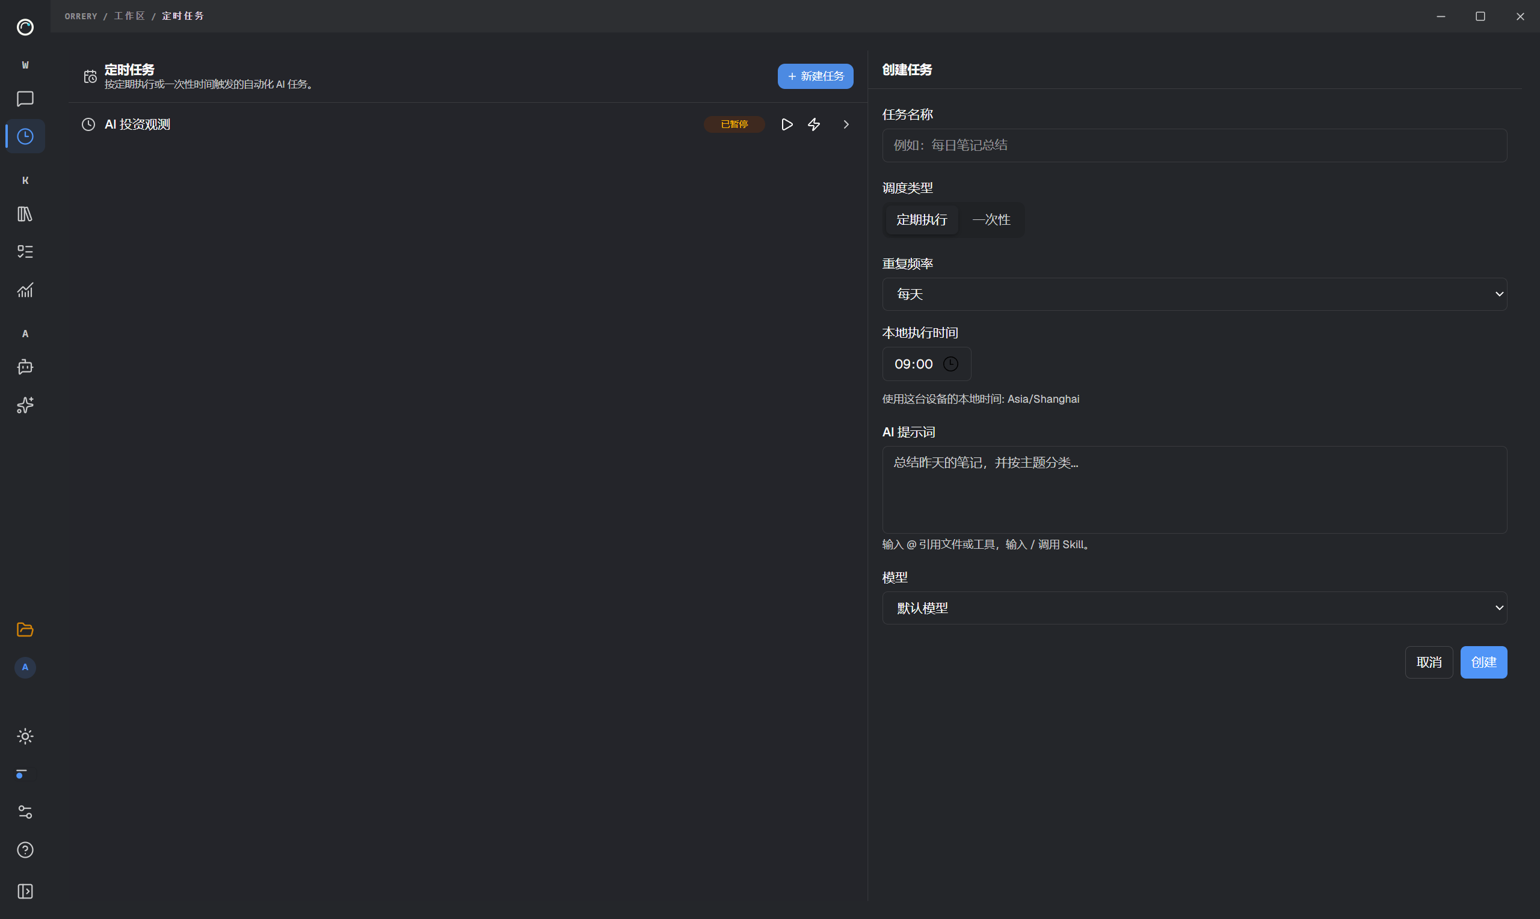Click the 已暂停 status badge
This screenshot has height=919, width=1540.
pyautogui.click(x=734, y=124)
